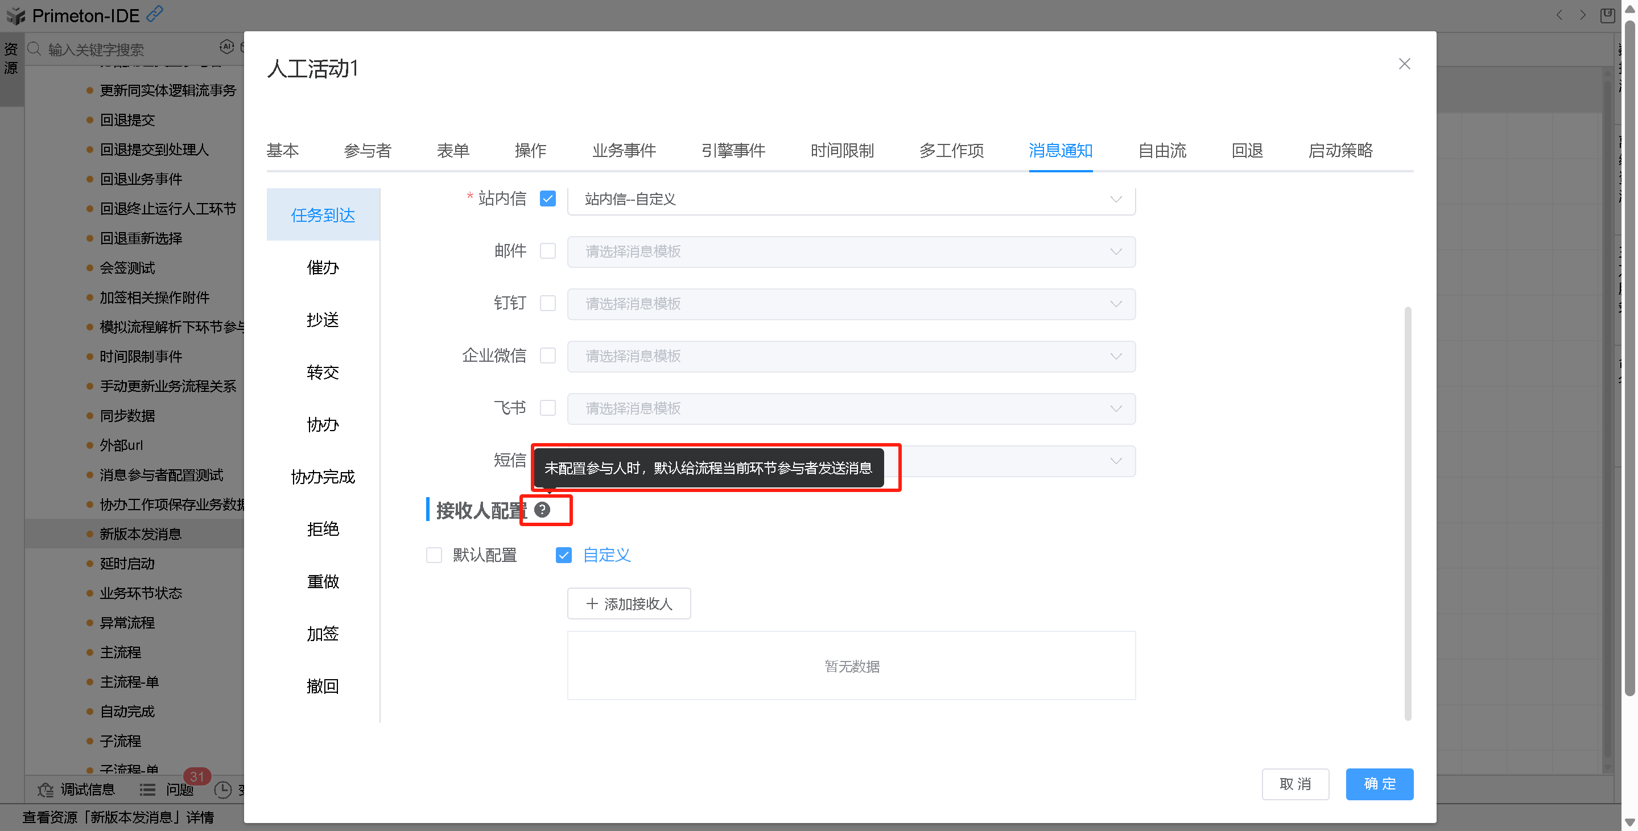This screenshot has height=831, width=1638.
Task: Expand the 飞书 message template dropdown
Action: tap(851, 408)
